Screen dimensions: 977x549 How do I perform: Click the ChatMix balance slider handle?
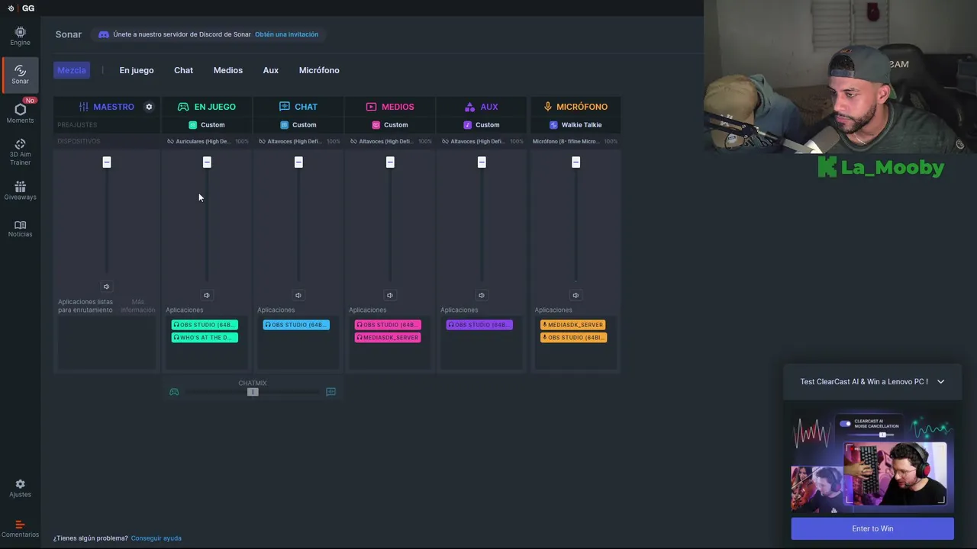(253, 392)
